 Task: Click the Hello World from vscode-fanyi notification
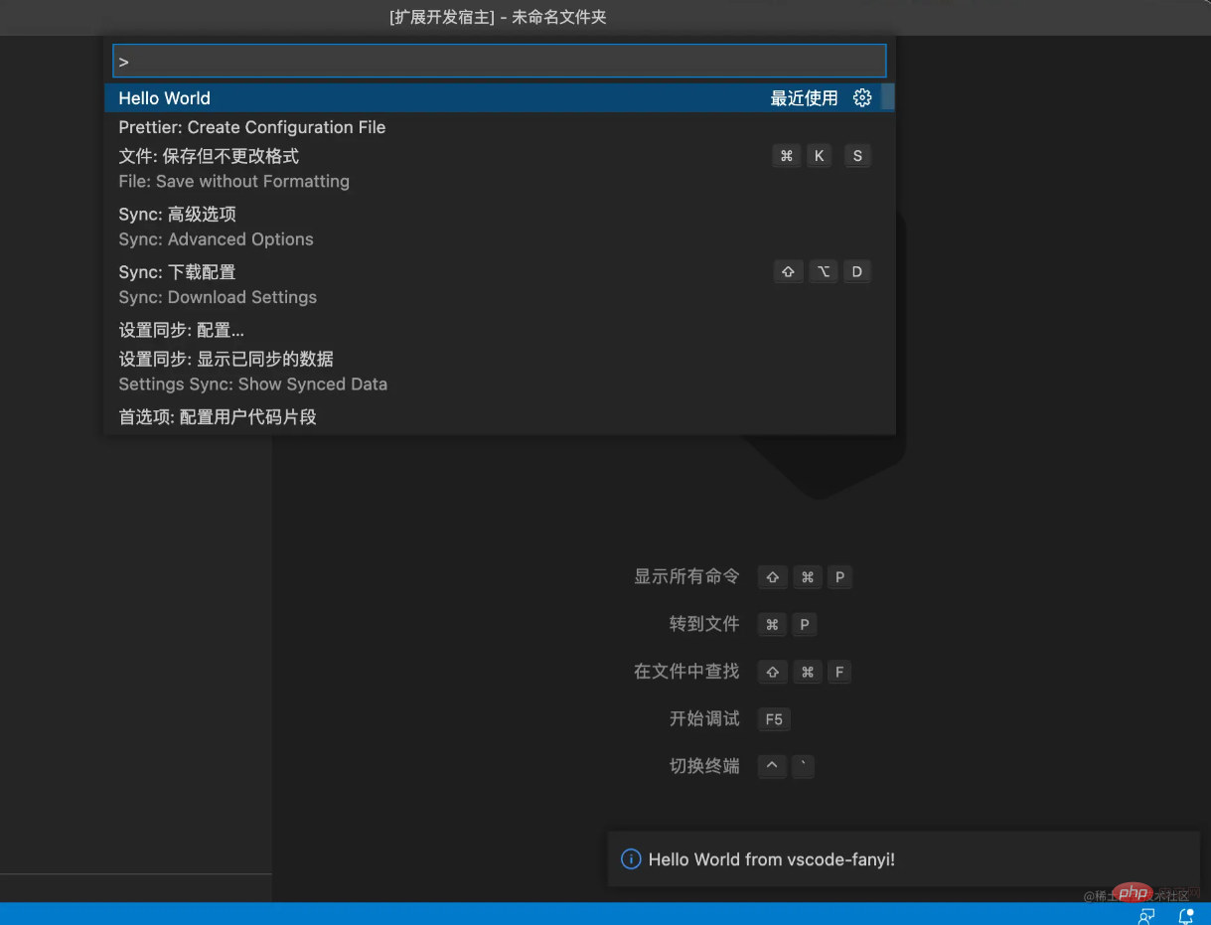[771, 859]
